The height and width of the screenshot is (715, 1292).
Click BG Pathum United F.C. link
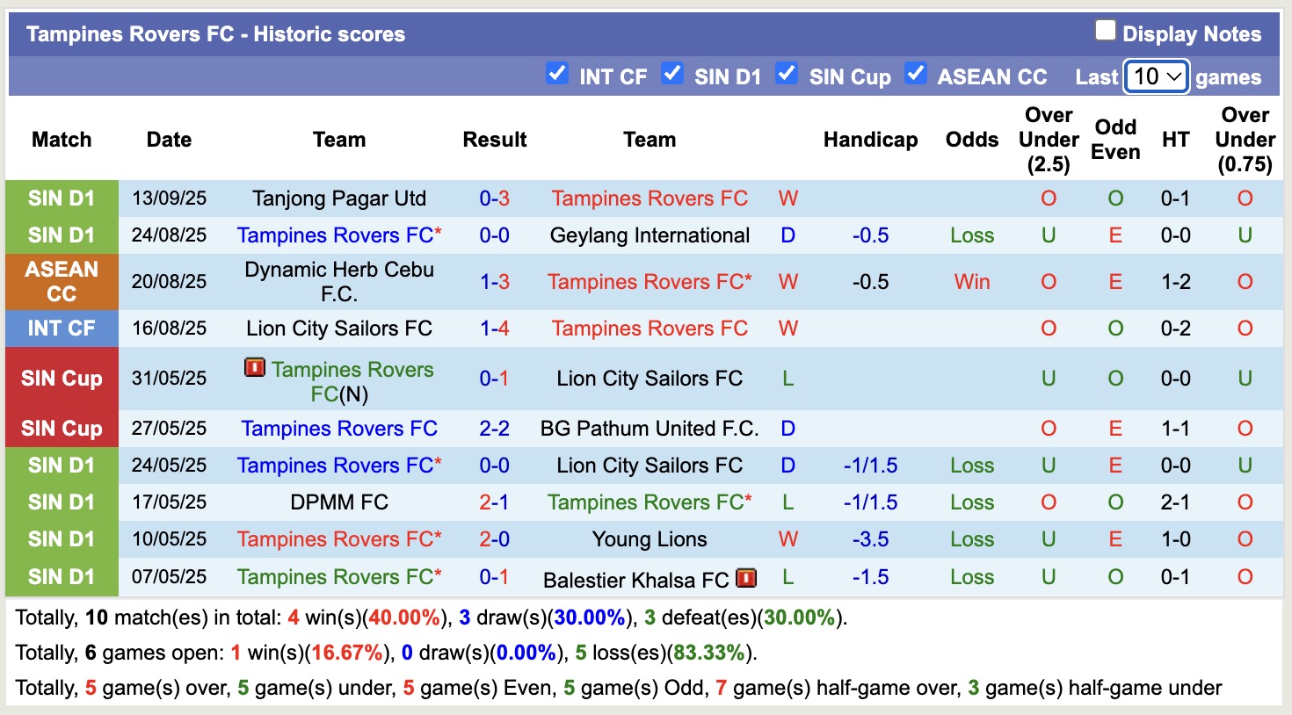(650, 429)
